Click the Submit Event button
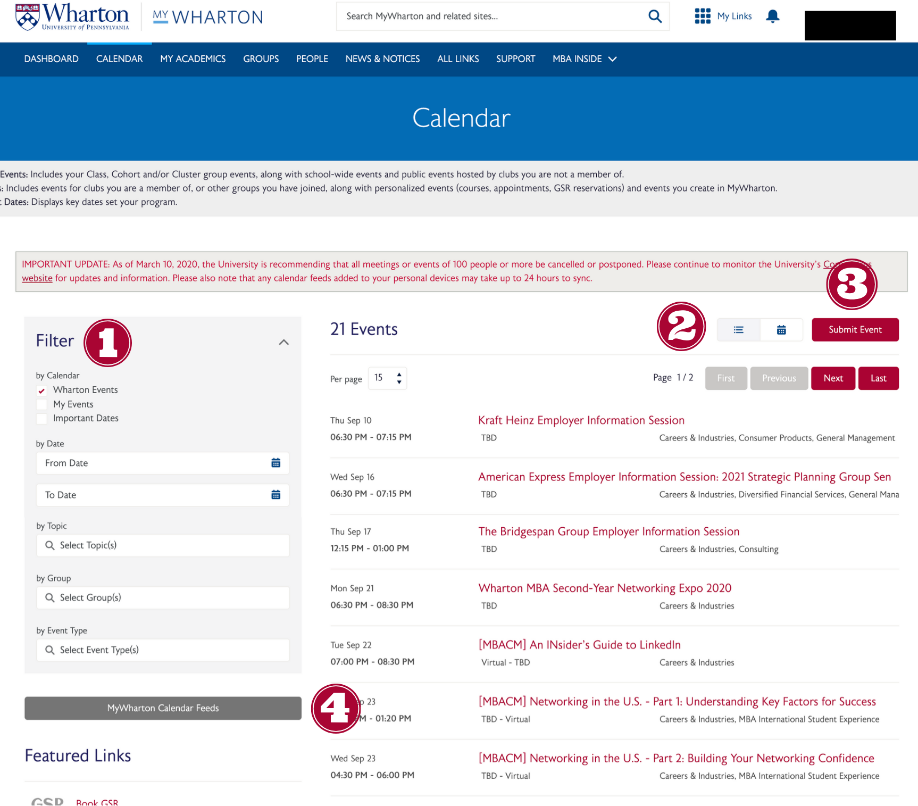The width and height of the screenshot is (918, 806). click(855, 330)
